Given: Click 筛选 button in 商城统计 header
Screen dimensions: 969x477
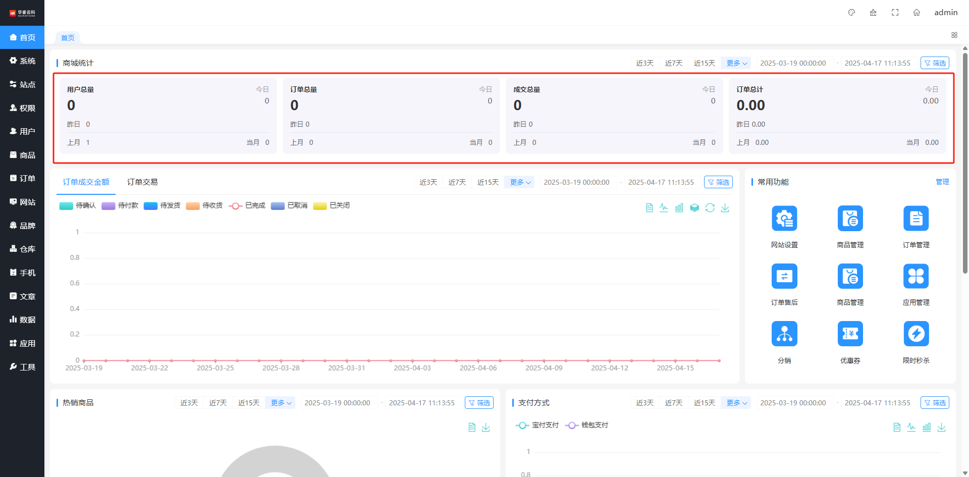Looking at the screenshot, I should coord(935,63).
